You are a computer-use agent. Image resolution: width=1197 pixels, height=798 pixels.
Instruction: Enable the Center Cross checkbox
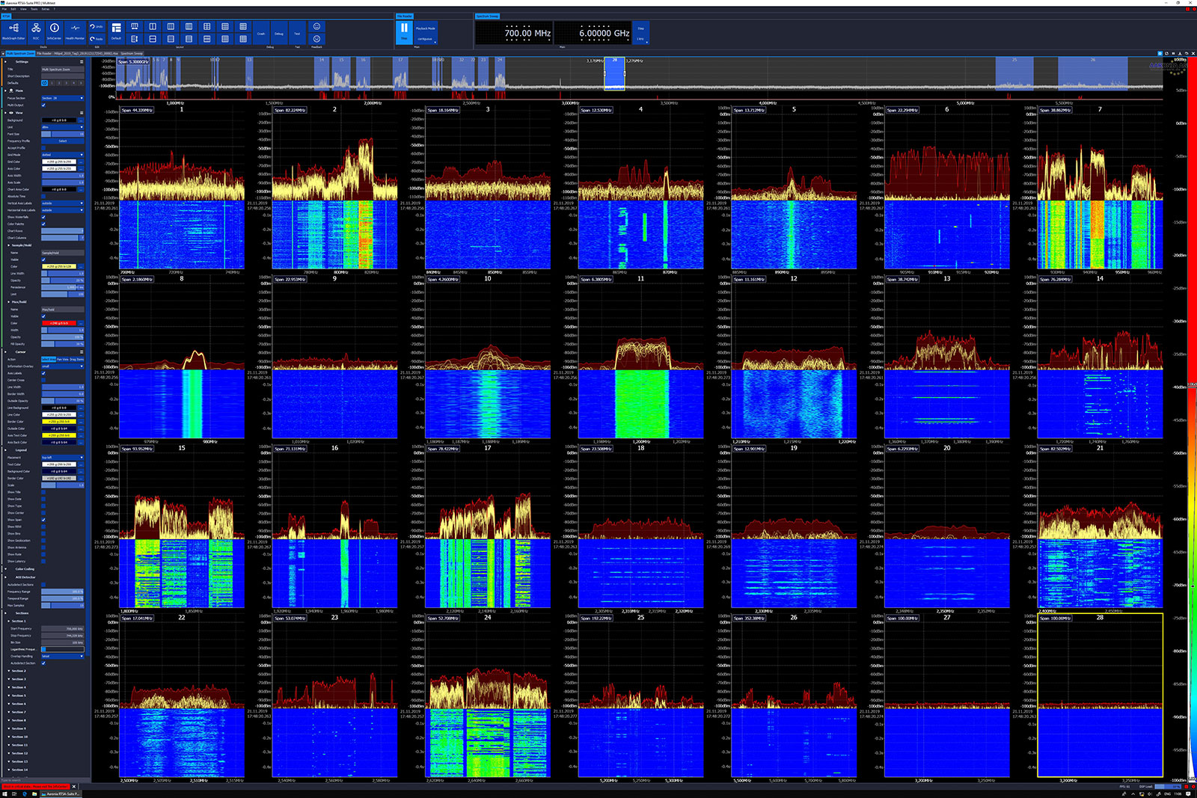click(x=43, y=380)
